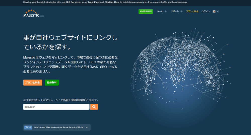This screenshot has height=135, width=251.
Task: Click the orange search magnifier button
Action: click(94, 107)
